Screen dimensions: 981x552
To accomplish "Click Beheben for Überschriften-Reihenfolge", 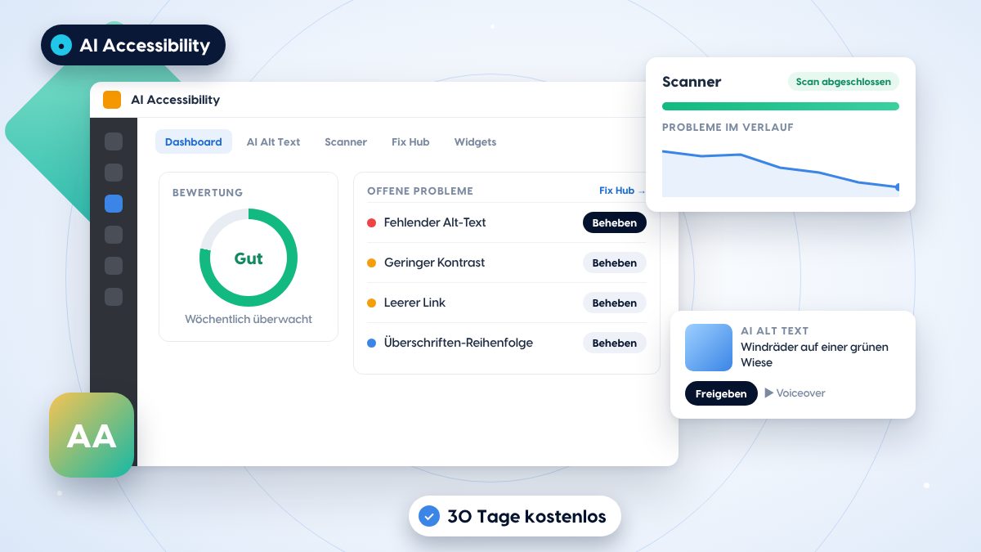I will click(x=615, y=343).
